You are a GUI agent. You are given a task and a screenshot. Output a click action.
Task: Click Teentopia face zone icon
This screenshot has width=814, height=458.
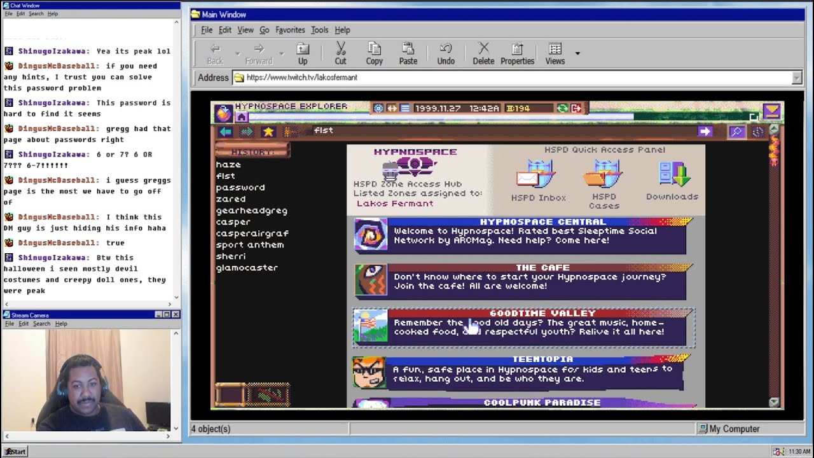coord(370,372)
